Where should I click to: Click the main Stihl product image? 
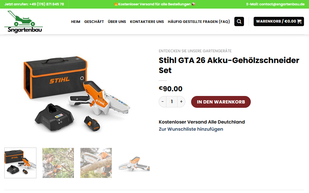[77, 94]
